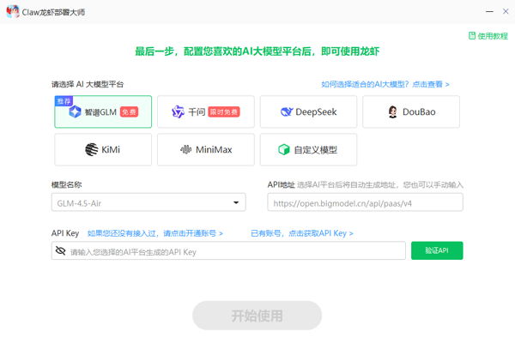Image resolution: width=515 pixels, height=343 pixels.
Task: Click the green cube 自定义模型 icon
Action: click(284, 150)
